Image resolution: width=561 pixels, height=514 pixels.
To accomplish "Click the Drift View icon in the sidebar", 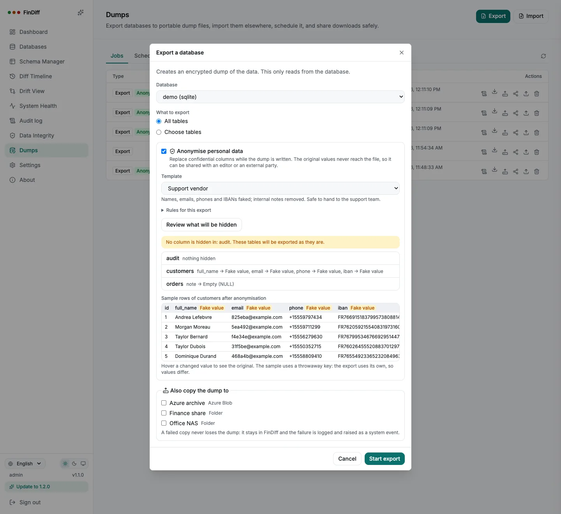I will 12,91.
